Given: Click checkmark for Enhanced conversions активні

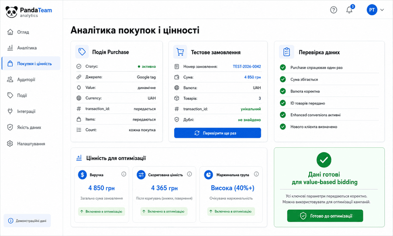Looking at the screenshot, I should 283,115.
